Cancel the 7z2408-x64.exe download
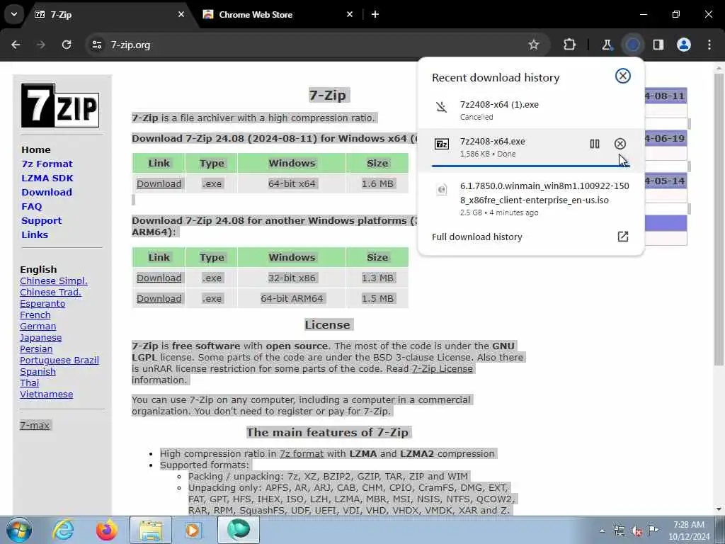Viewport: 725px width, 544px height. 620,144
